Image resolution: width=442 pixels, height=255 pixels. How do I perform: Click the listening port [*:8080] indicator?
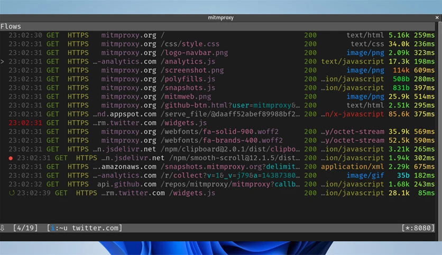click(x=418, y=228)
